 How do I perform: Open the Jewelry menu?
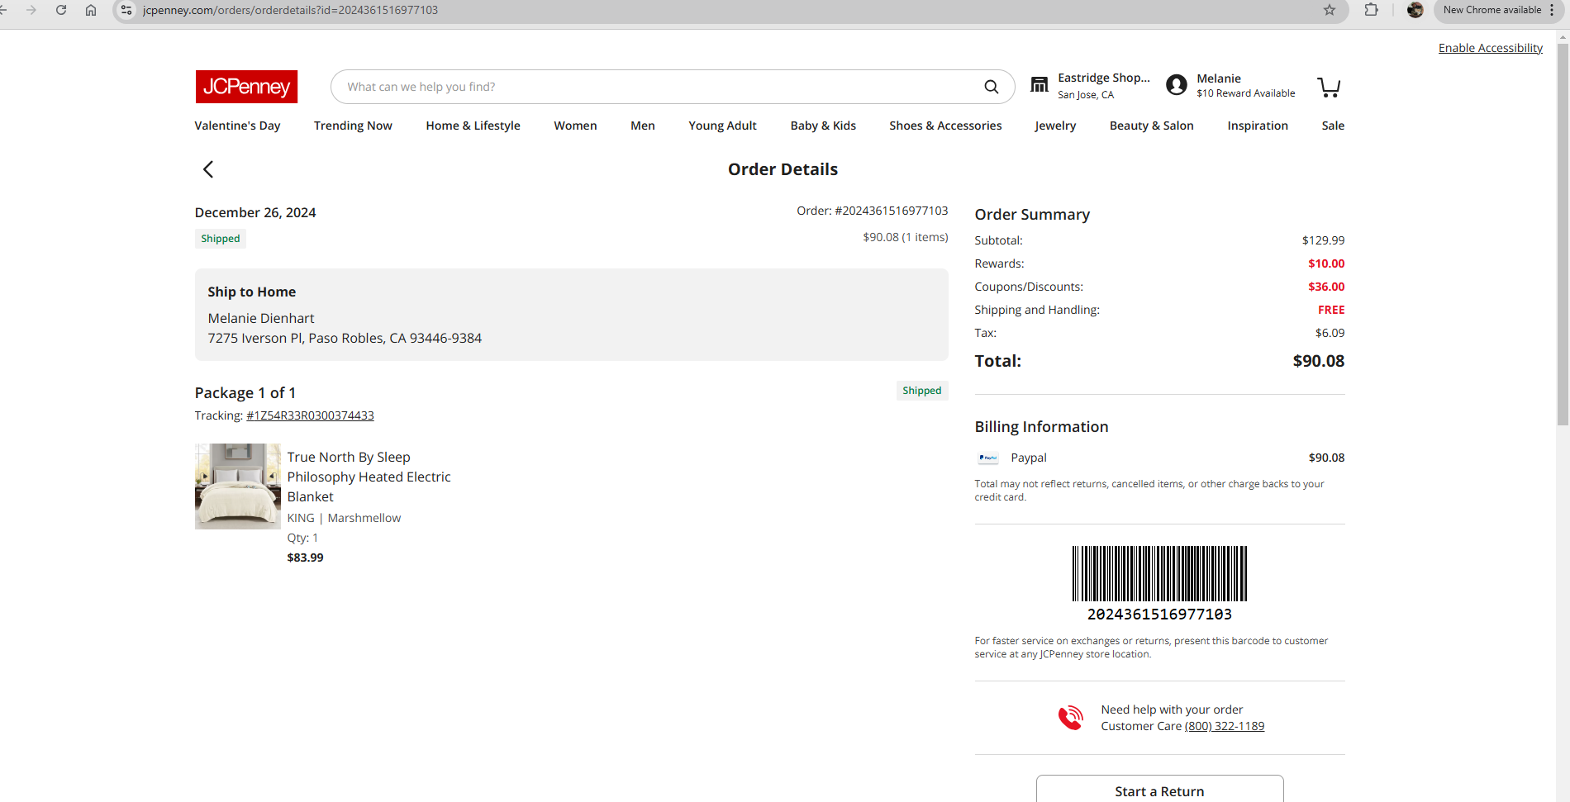click(x=1055, y=126)
